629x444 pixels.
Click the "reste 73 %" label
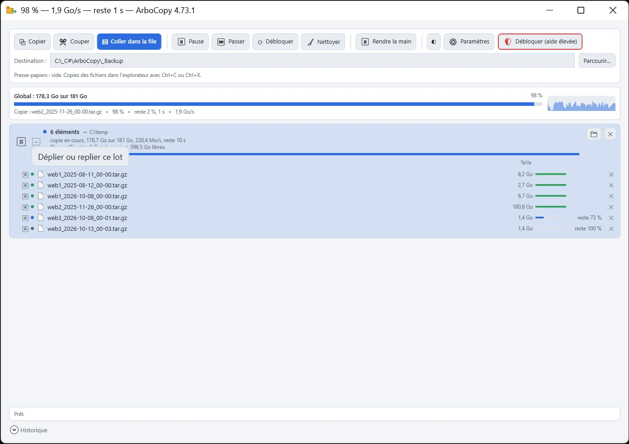590,218
